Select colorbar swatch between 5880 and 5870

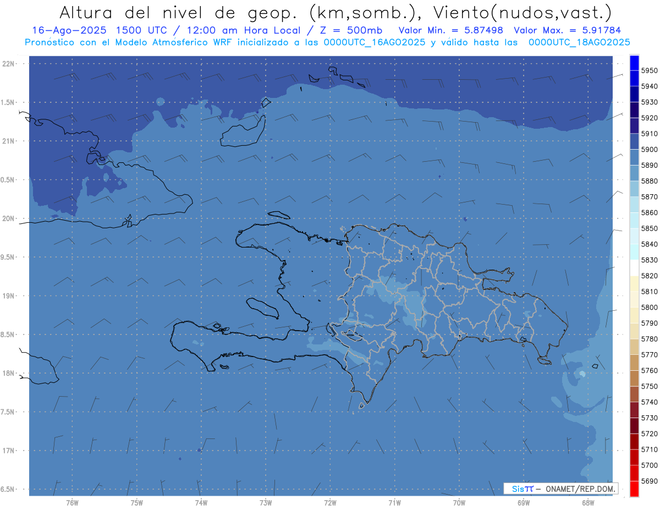point(634,189)
